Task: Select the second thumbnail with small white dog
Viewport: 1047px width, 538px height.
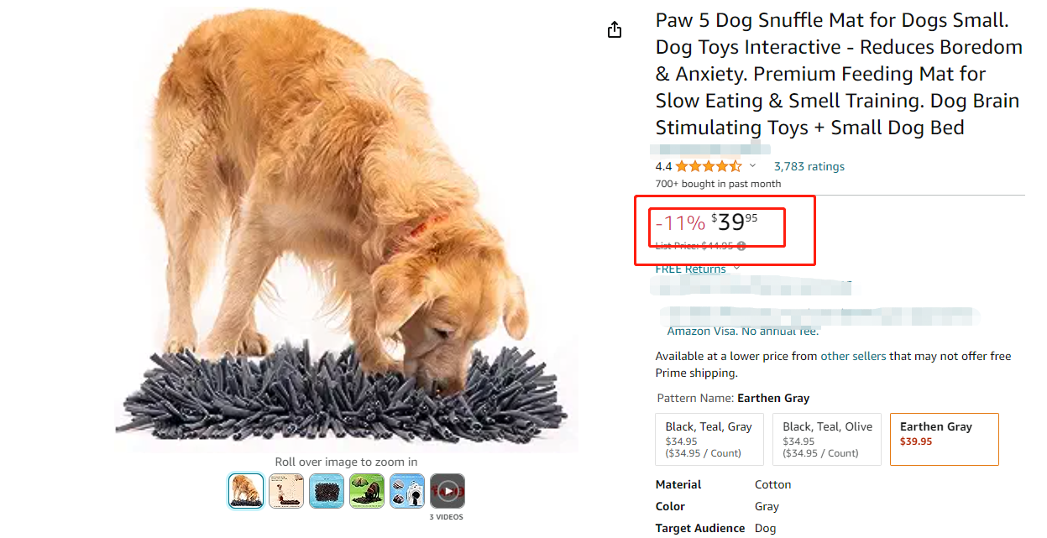Action: click(286, 491)
